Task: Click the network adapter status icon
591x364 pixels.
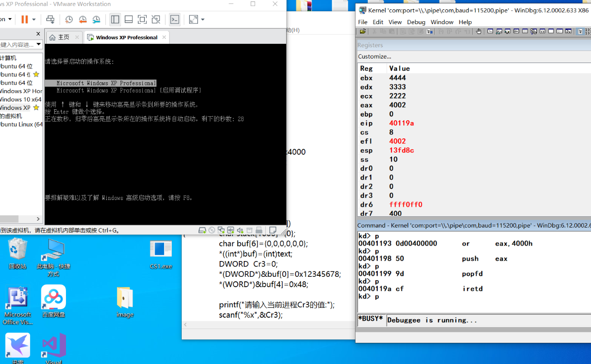Action: click(x=221, y=230)
